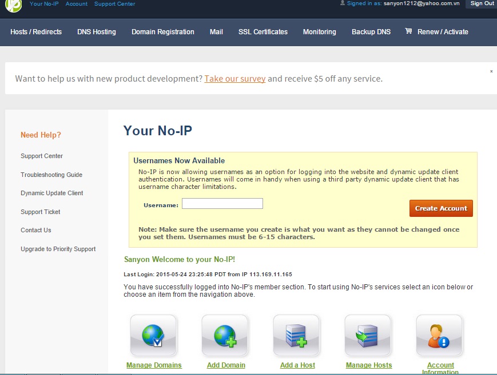Viewport: 497px width, 375px height.
Task: Click the Last Login line
Action: pyautogui.click(x=208, y=275)
